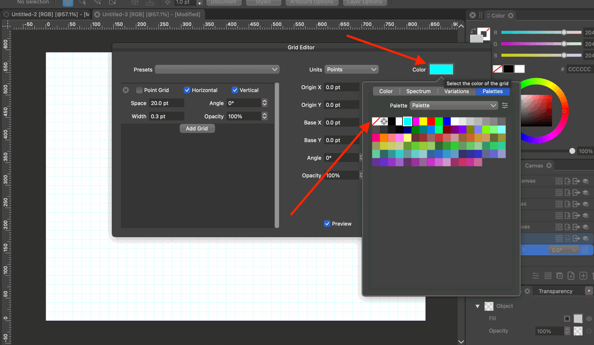Screen dimensions: 594x345
Task: Open palette options sliders icon
Action: [505, 105]
